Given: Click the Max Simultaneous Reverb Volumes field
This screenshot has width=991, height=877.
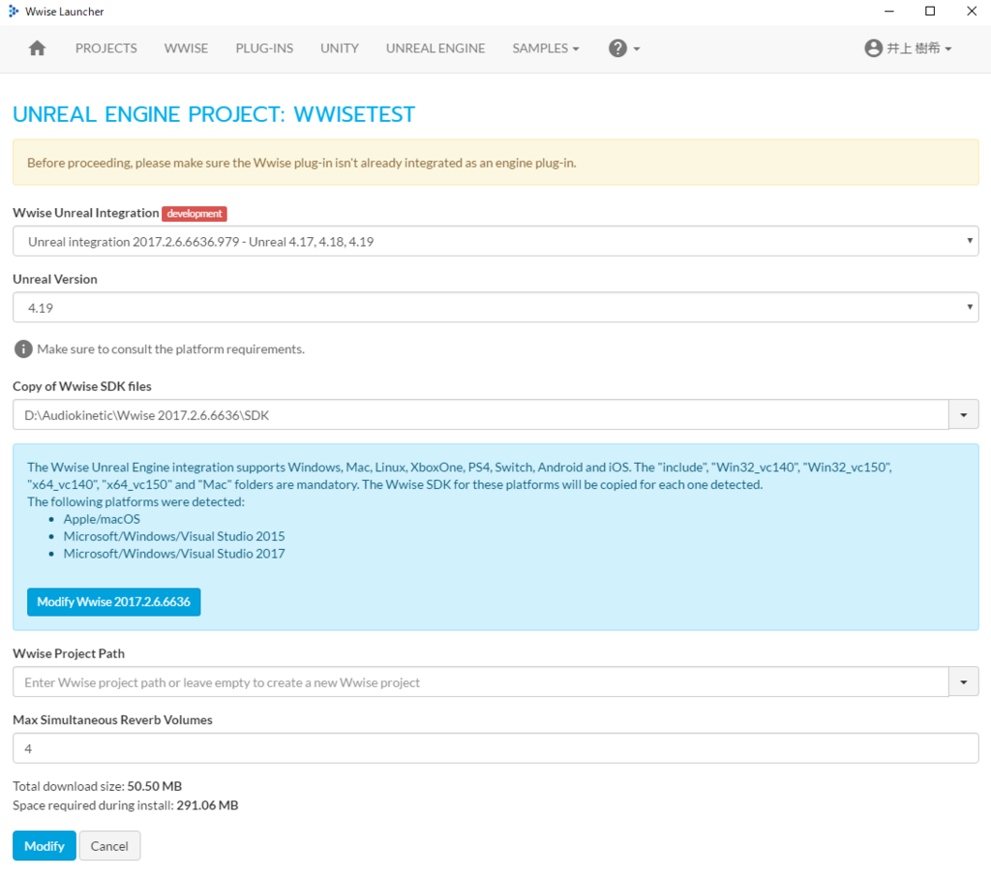Looking at the screenshot, I should [x=495, y=748].
